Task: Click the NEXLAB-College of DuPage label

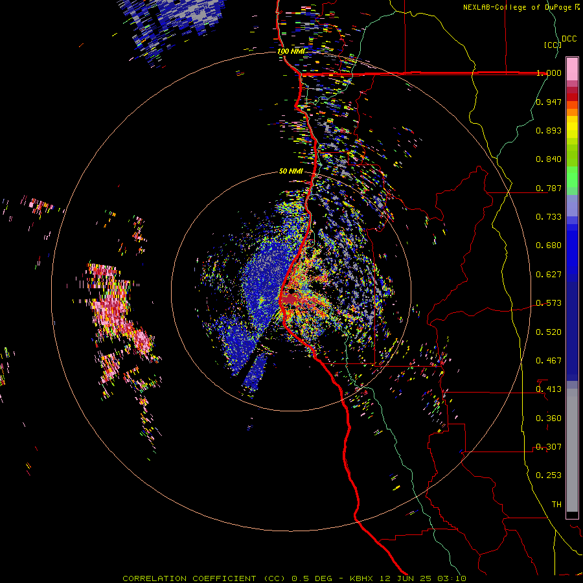Action: click(519, 7)
